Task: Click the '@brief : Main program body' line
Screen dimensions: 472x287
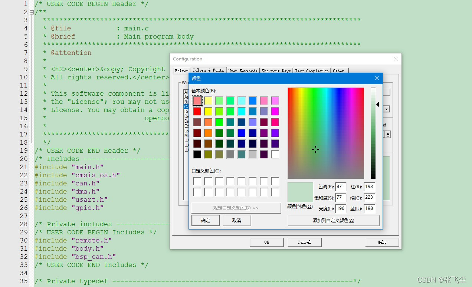Action: [x=118, y=37]
